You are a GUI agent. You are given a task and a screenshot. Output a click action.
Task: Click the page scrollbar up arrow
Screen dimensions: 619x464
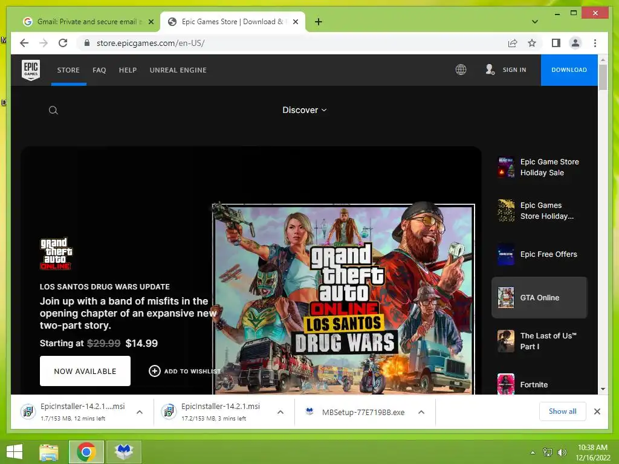603,60
